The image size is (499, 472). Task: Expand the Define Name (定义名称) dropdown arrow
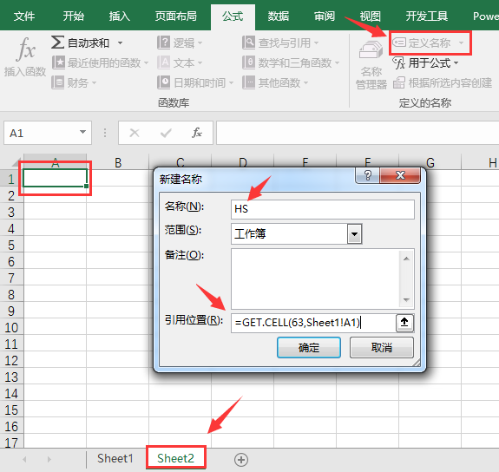pyautogui.click(x=461, y=43)
